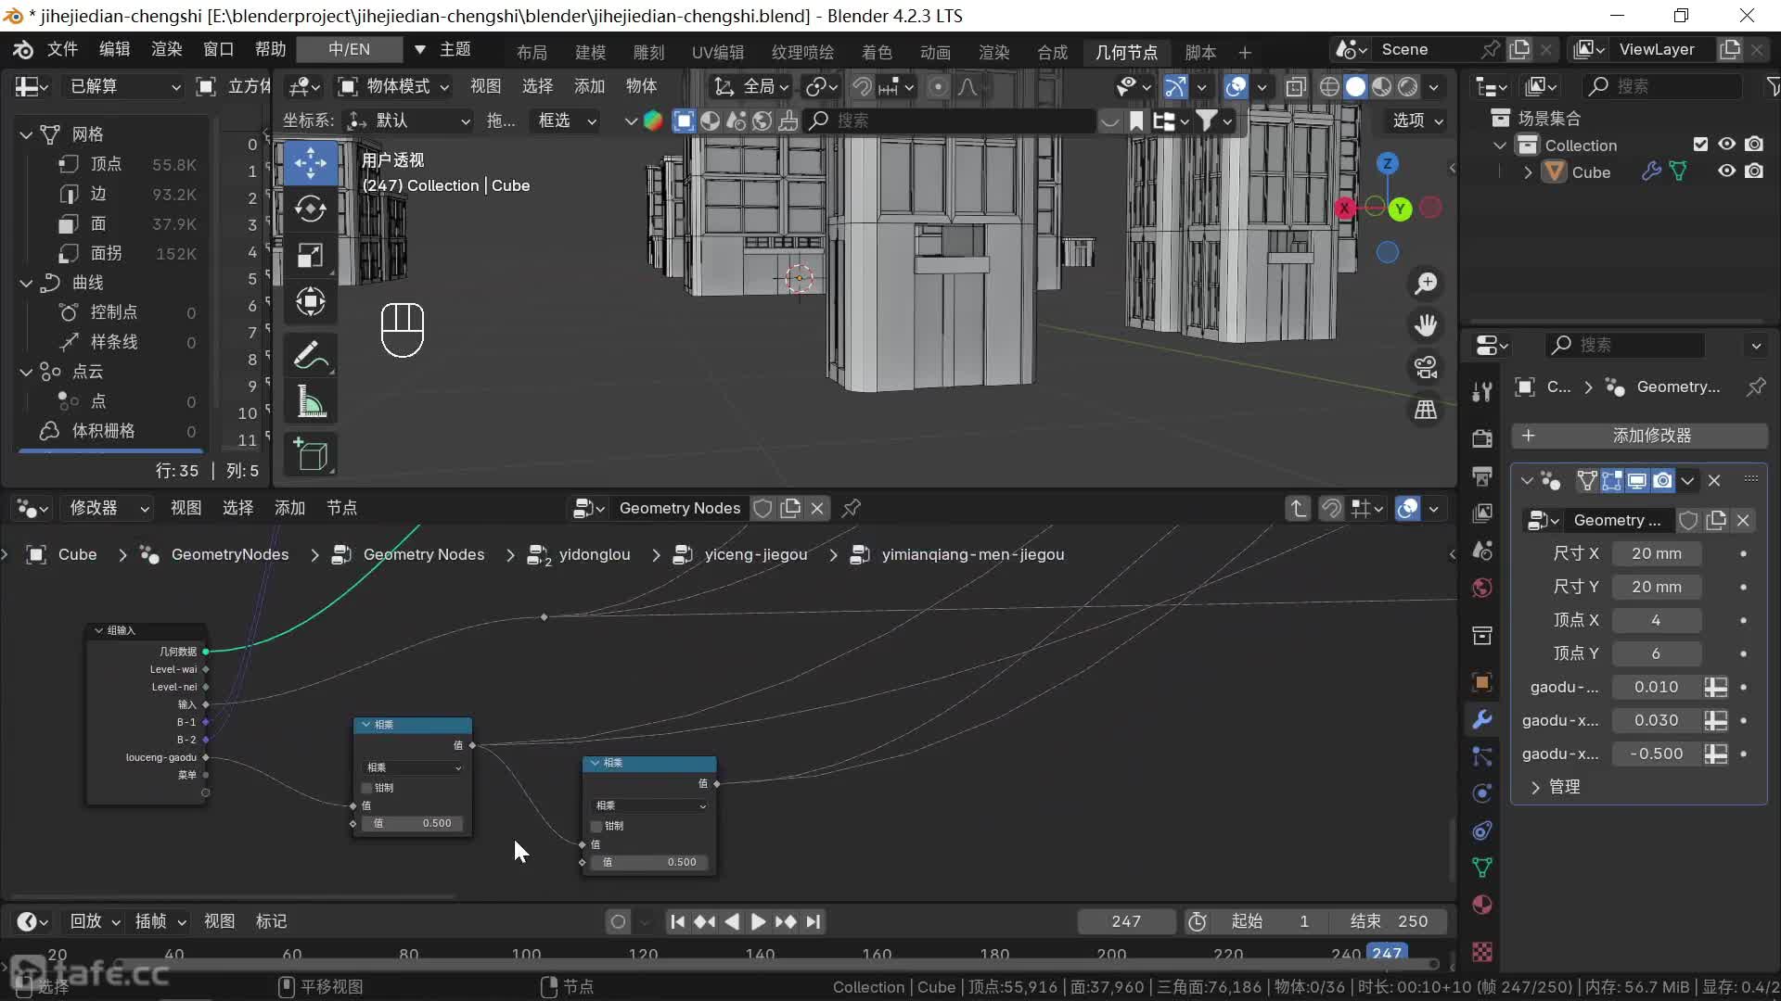The height and width of the screenshot is (1001, 1781).
Task: Select the Measure ruler tool
Action: (x=310, y=401)
